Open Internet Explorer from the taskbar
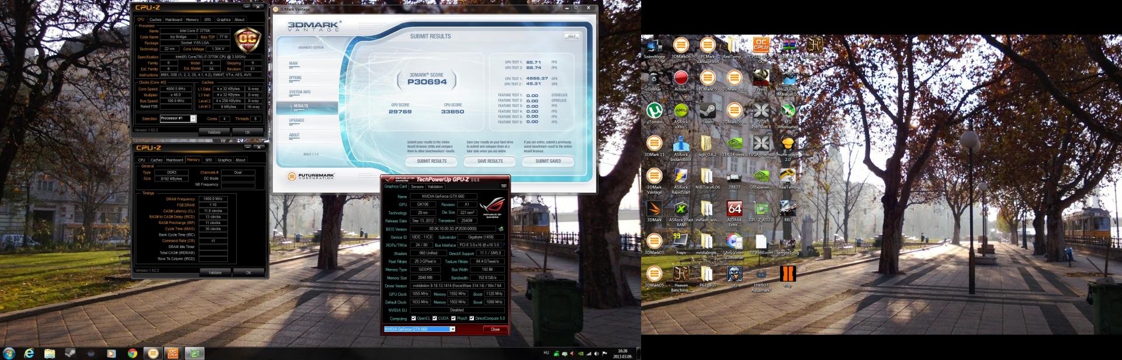The width and height of the screenshot is (1122, 360). pos(29,353)
